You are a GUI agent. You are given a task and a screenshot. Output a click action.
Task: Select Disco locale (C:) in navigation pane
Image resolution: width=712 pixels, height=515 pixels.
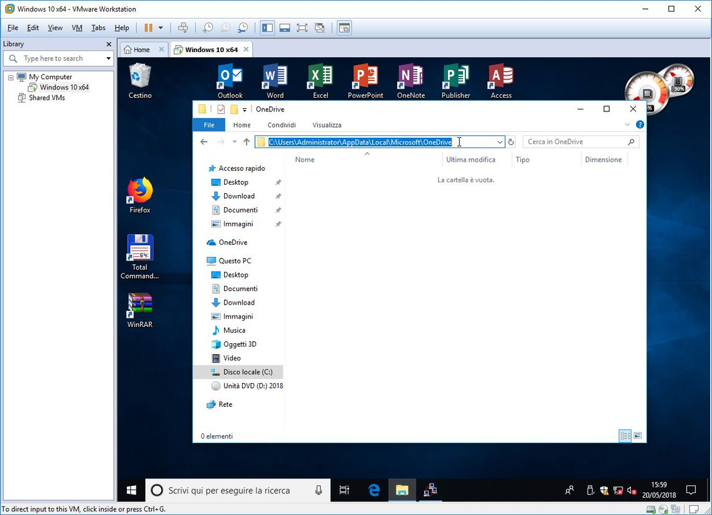[247, 372]
